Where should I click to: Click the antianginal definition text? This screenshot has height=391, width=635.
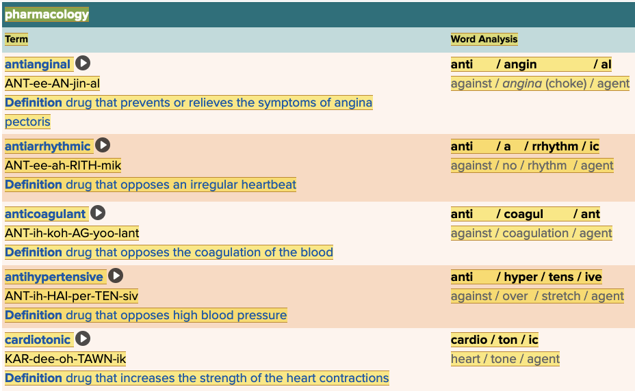[188, 103]
